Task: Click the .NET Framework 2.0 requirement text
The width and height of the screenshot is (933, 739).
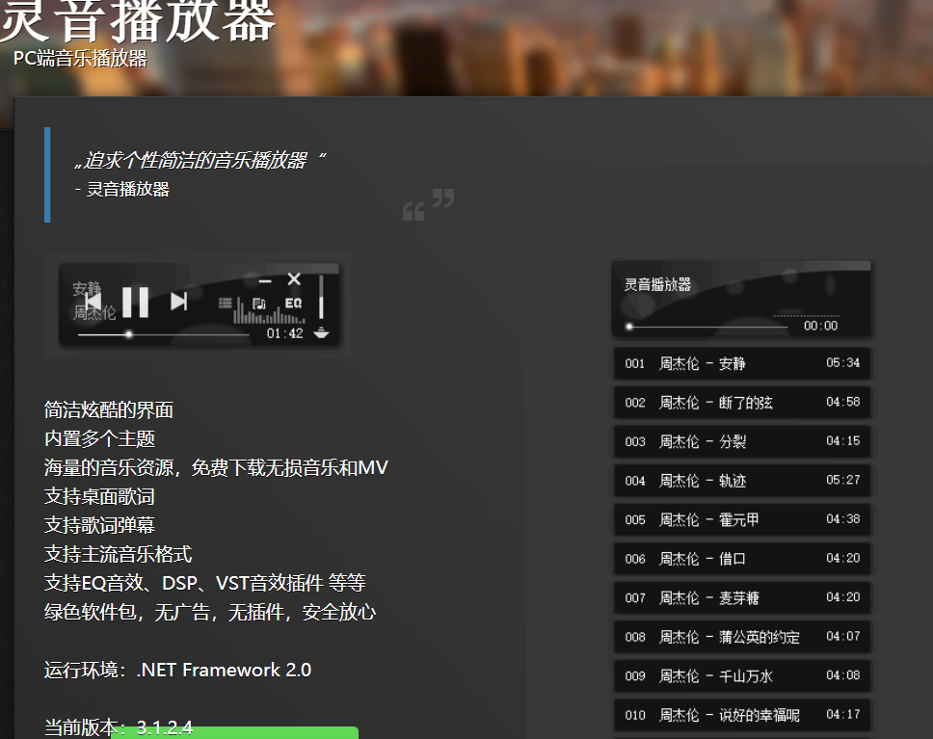Action: click(224, 670)
